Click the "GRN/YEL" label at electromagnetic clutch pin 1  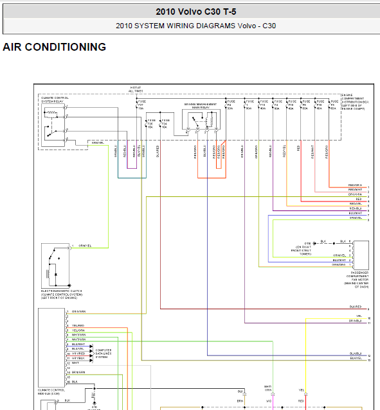(85, 246)
